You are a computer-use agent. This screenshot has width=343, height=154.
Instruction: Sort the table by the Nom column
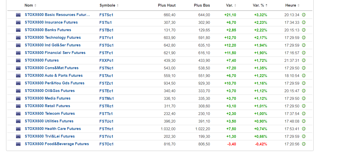click(x=30, y=5)
